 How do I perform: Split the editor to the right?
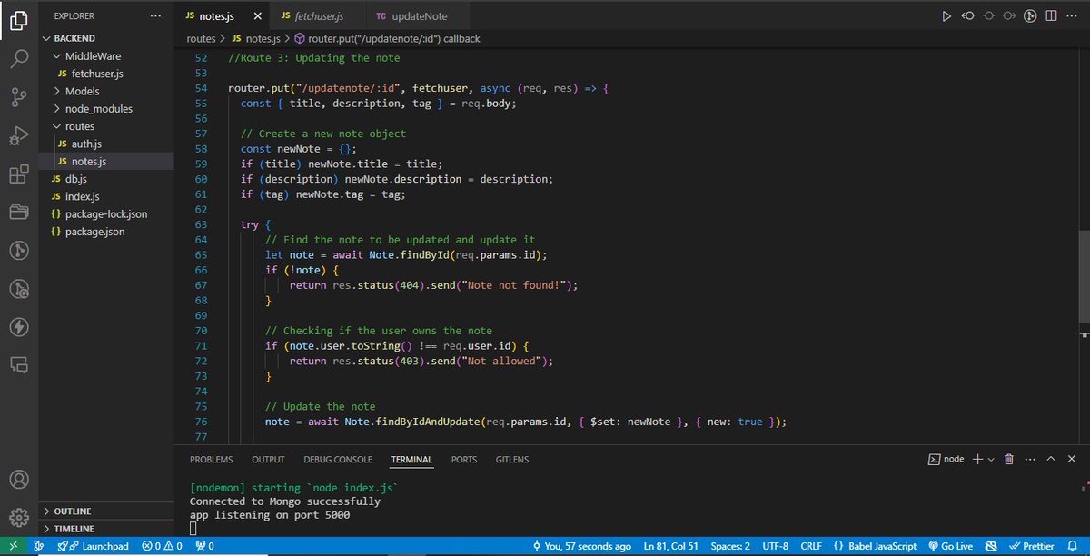tap(1052, 16)
